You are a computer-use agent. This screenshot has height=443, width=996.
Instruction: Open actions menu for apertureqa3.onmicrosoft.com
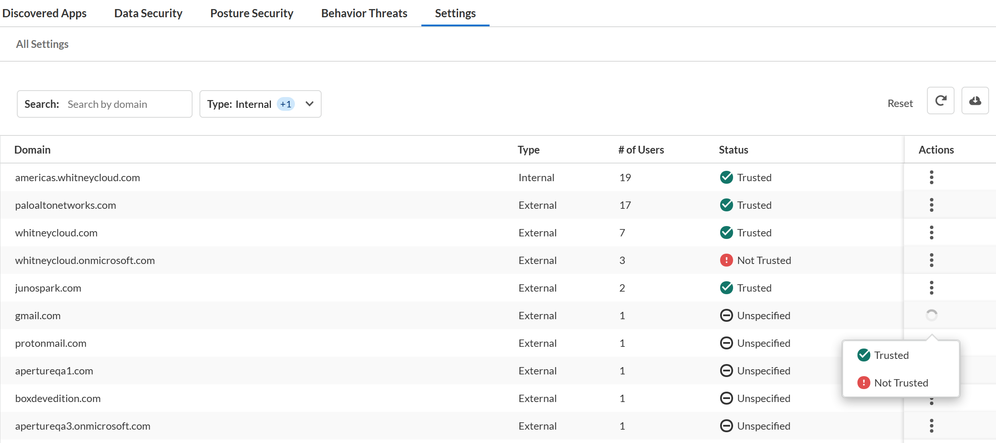point(931,426)
